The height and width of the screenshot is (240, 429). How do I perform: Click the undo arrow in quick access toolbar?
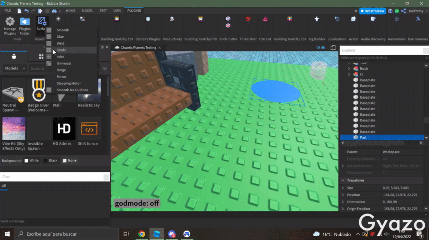coord(26,11)
